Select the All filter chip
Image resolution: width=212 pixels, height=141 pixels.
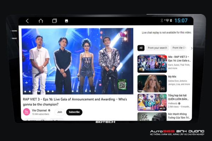point(141,48)
